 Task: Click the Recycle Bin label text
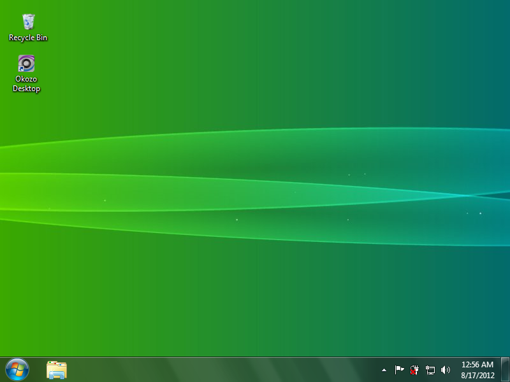click(28, 38)
